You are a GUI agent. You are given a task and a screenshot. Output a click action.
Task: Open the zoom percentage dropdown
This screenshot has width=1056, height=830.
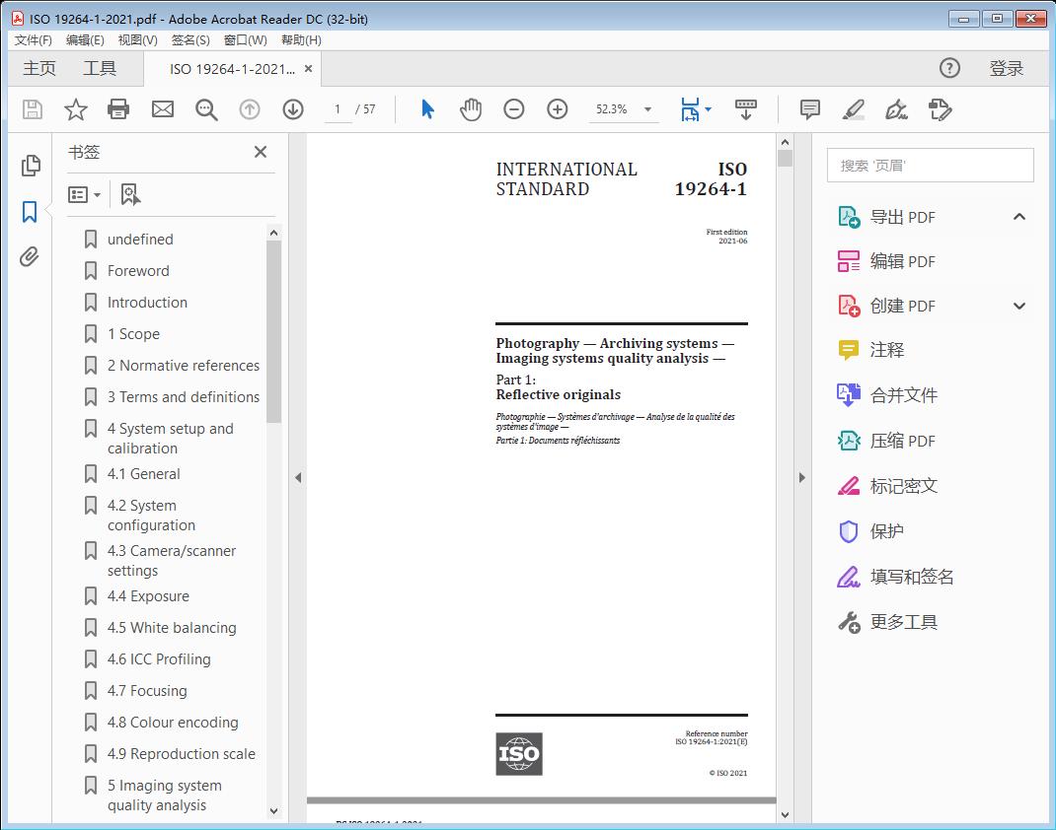[x=646, y=109]
